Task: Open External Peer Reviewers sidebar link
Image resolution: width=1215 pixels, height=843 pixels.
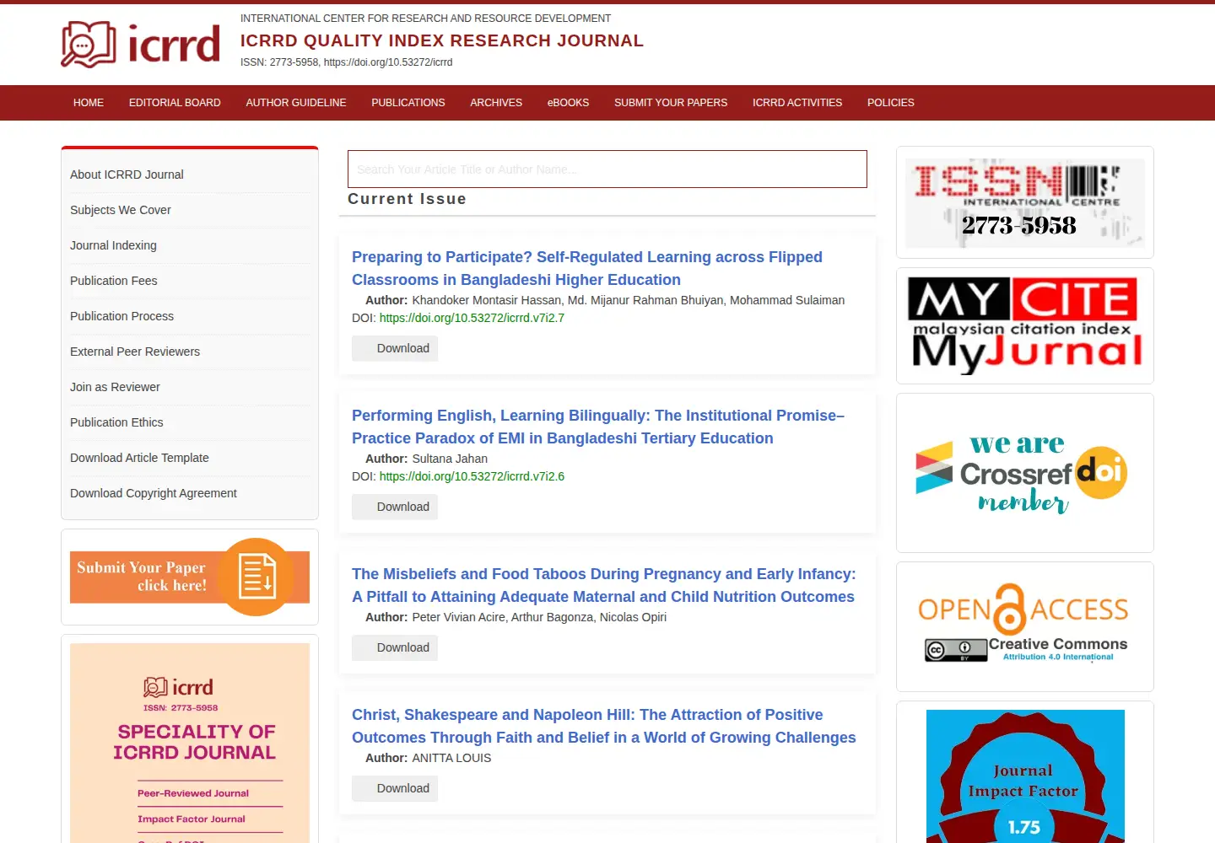Action: point(135,352)
